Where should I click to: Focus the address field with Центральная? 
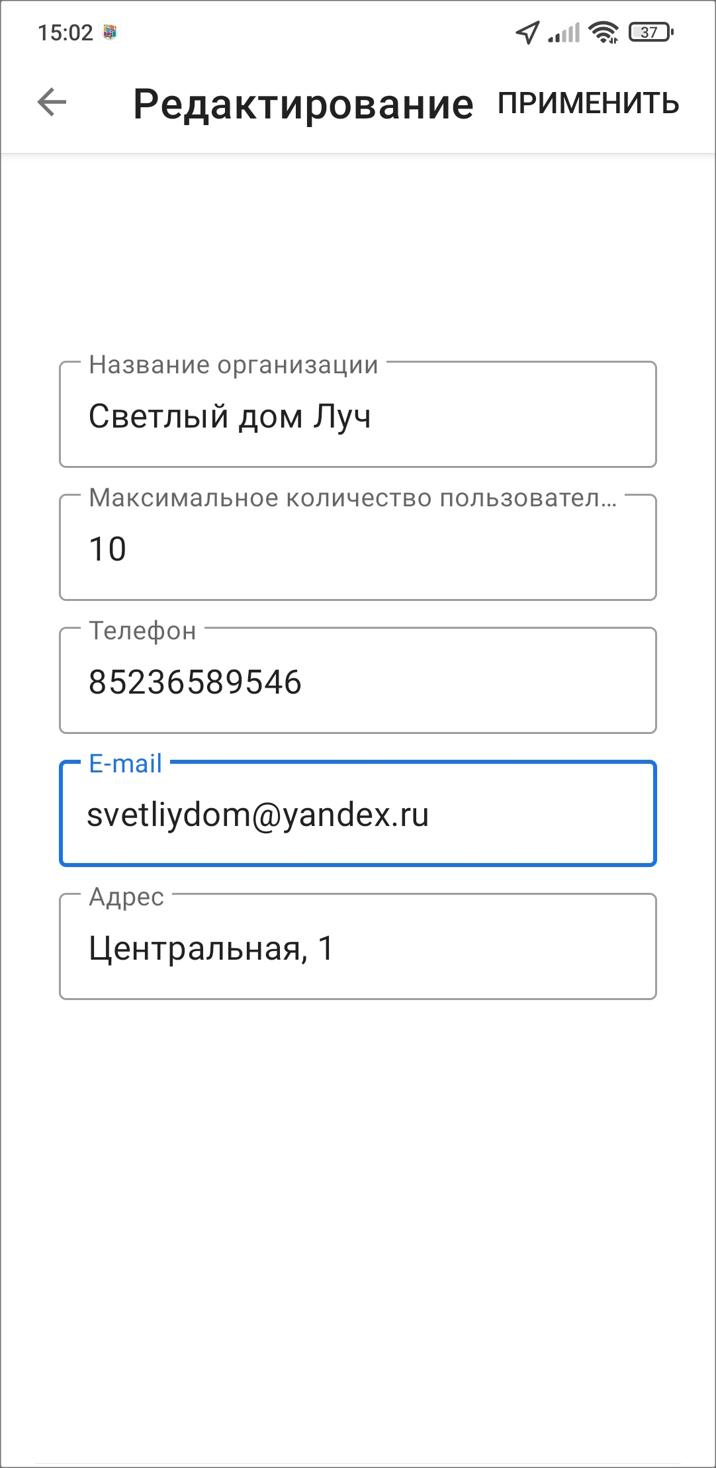click(x=357, y=948)
